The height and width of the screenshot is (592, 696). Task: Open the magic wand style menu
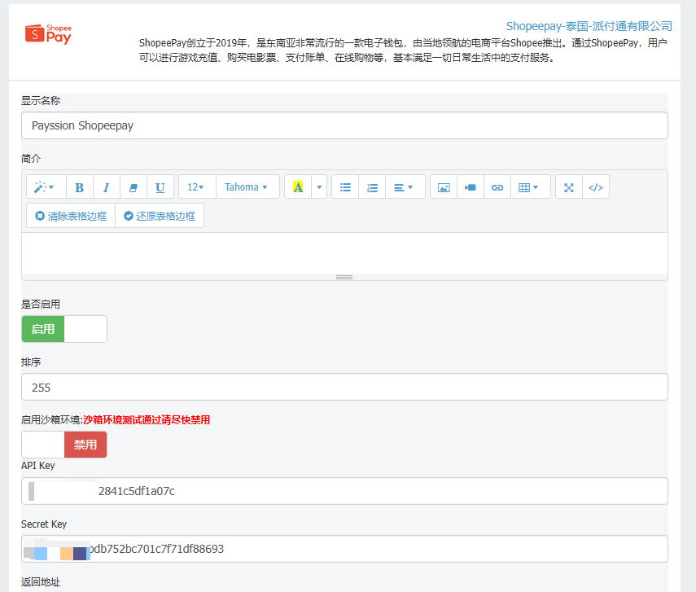(46, 187)
